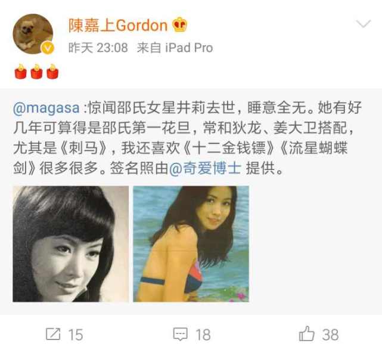The width and height of the screenshot is (382, 346).
Task: Tap the third candle emoji
Action: coord(52,72)
